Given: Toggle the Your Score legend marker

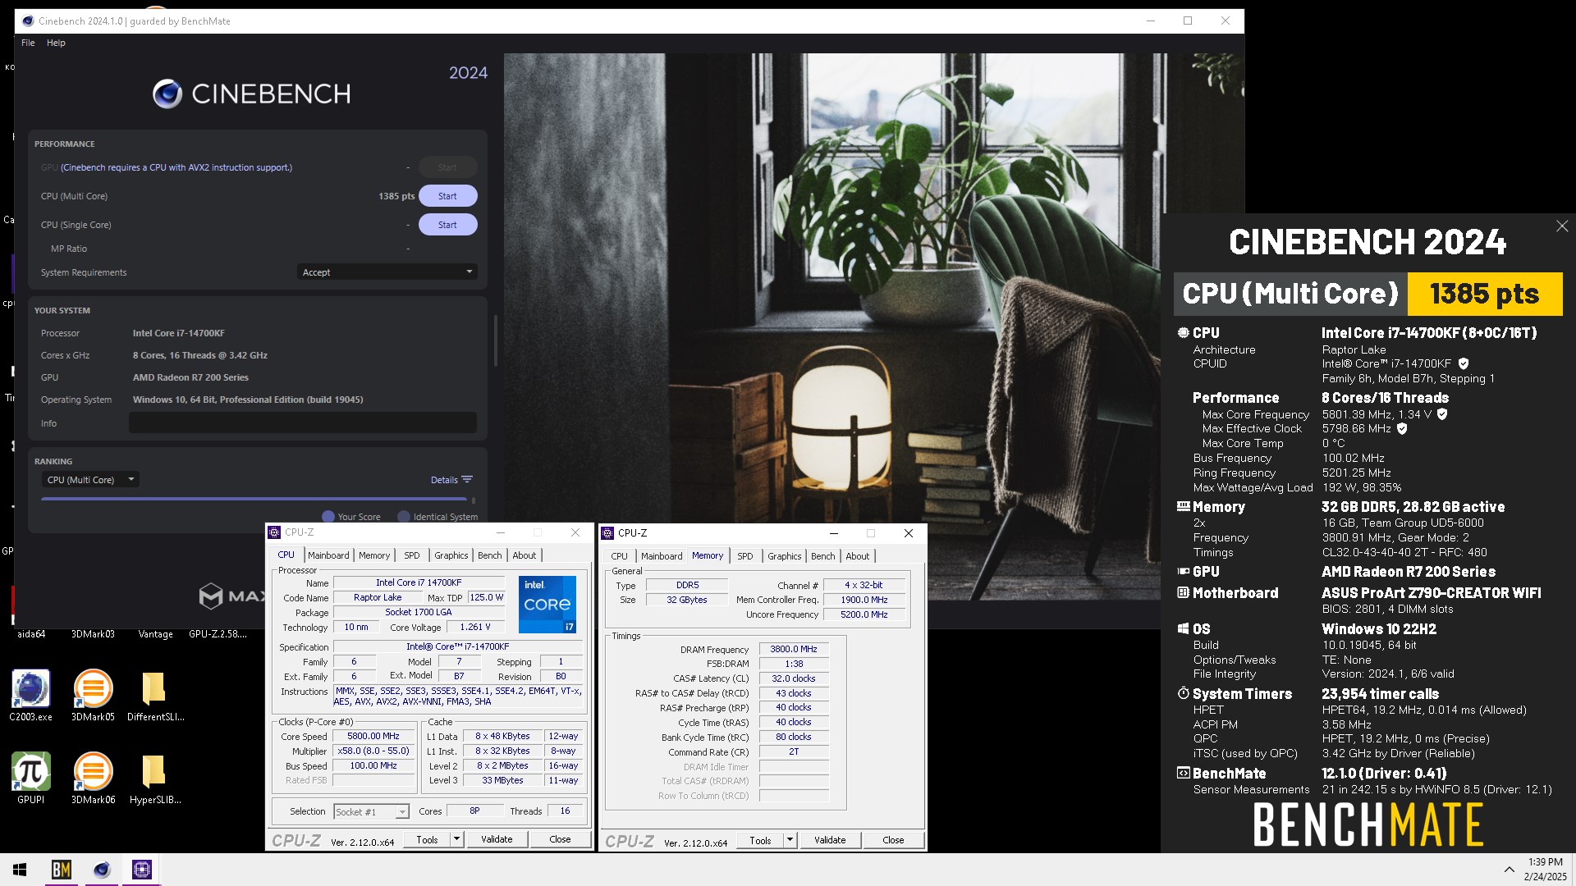Looking at the screenshot, I should (328, 517).
